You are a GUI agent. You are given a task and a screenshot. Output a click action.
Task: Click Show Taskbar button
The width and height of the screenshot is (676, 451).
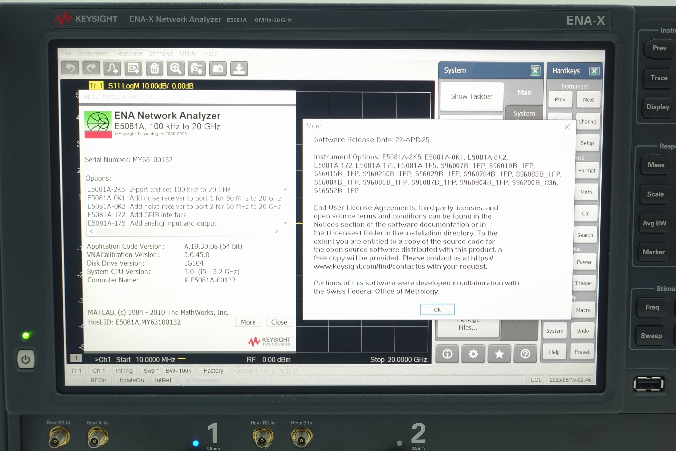coord(472,96)
